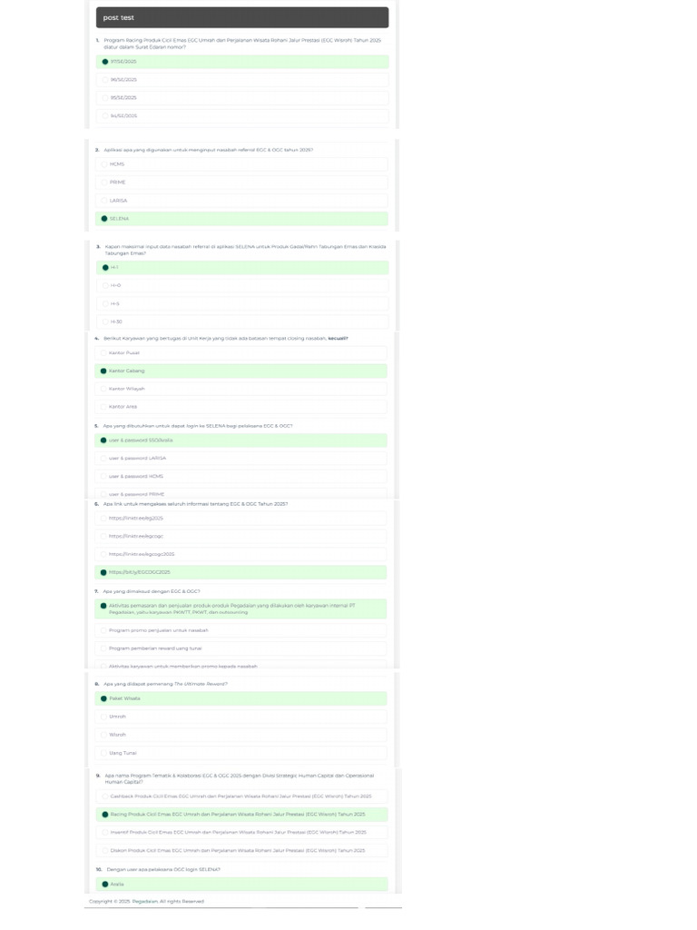Screen dimensions: 697x930
Task: Choose user & password HCMS option
Action: [x=241, y=476]
